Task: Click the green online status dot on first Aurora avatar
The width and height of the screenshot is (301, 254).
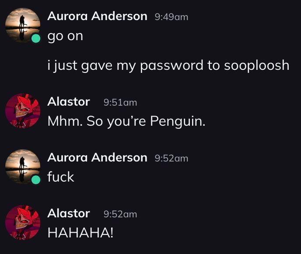Action: coord(36,38)
